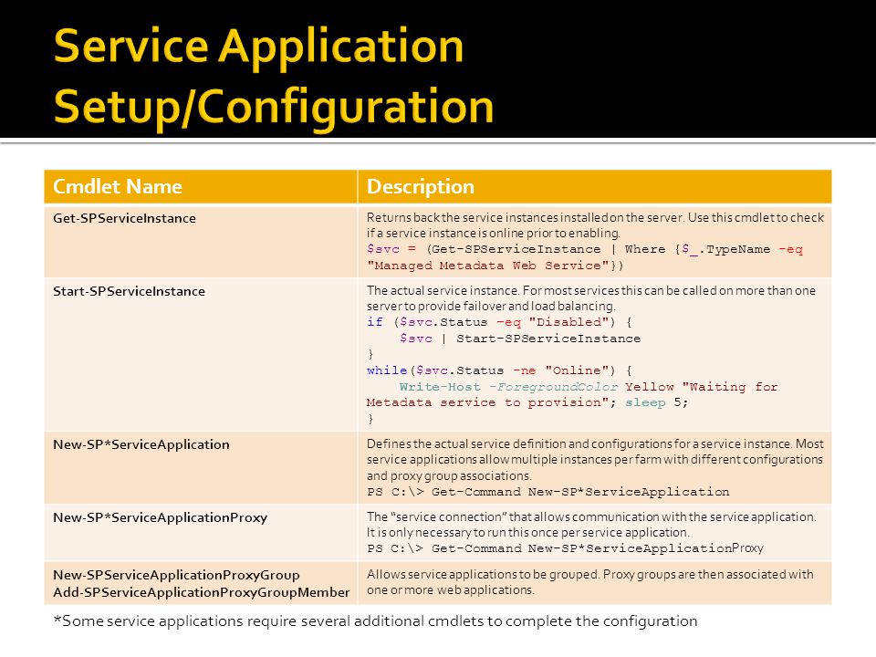876x657 pixels.
Task: Click the code line 'if ($svc.Status -eq "Disabled") {'
Action: point(499,322)
